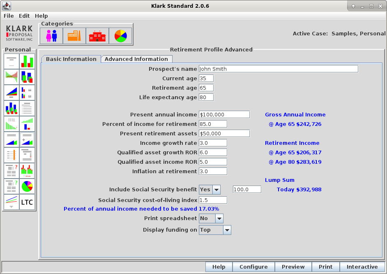Image resolution: width=387 pixels, height=274 pixels.
Task: Click the '@ Age 65 $206,317' retirement income value
Action: coord(295,153)
